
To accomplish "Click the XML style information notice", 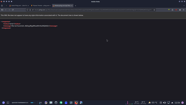I will (42, 15).
